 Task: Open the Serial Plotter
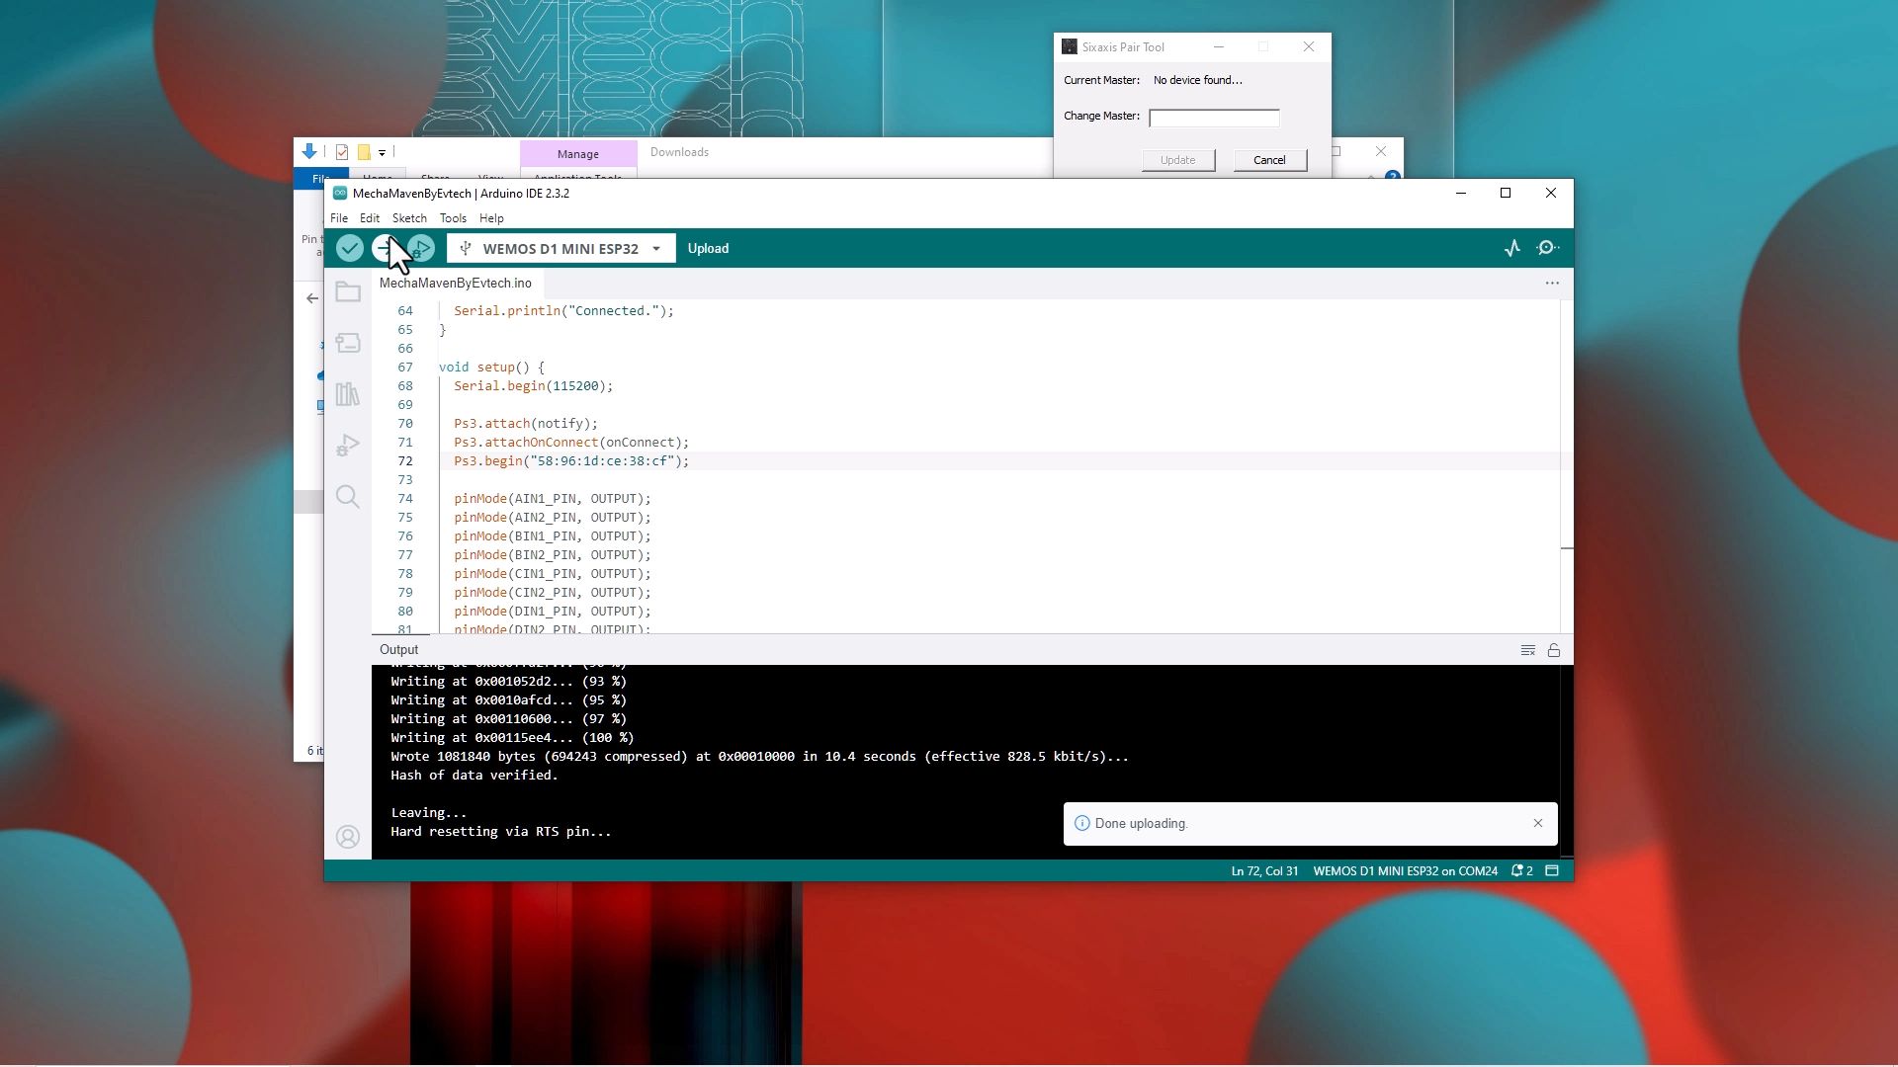click(1512, 248)
